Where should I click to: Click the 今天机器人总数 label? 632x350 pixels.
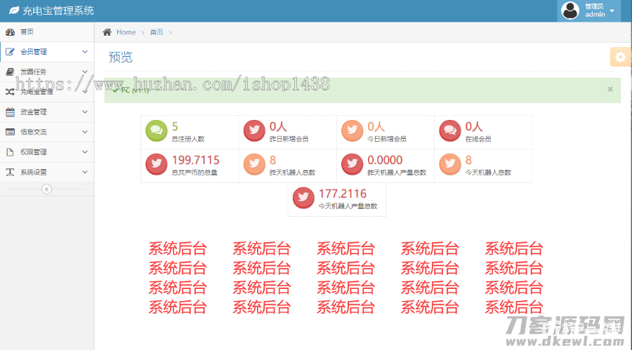[x=488, y=173]
